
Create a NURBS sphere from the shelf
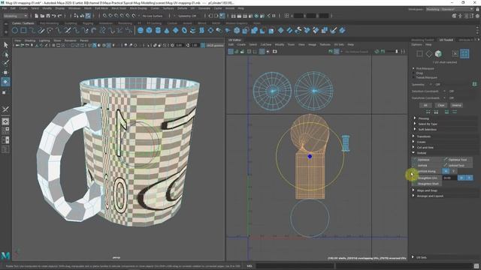point(141,30)
